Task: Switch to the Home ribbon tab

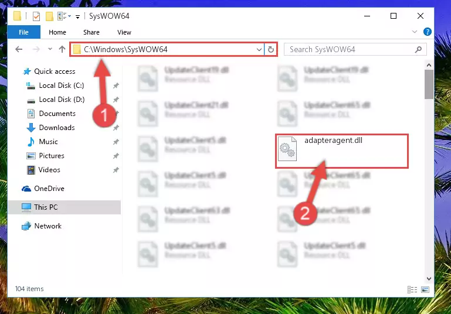Action: coord(57,32)
